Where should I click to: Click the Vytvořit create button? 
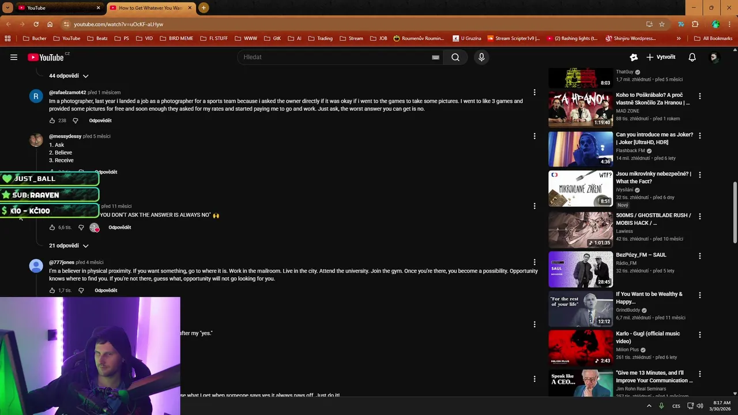[x=661, y=57]
